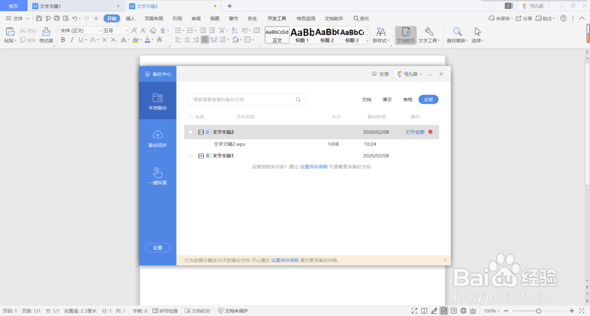
Task: Open 一键恢复 one-click restore section
Action: (x=158, y=176)
